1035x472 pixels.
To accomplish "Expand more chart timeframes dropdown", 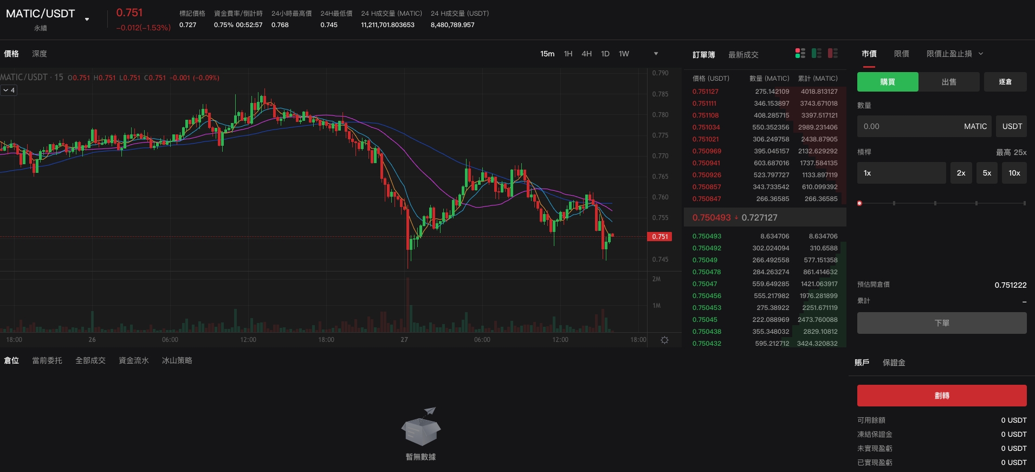I will [x=656, y=54].
